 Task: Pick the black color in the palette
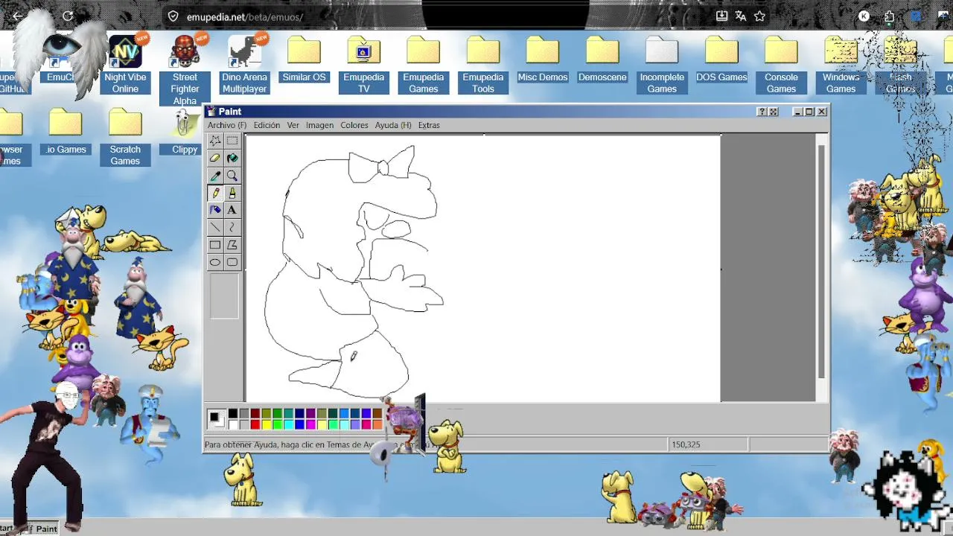pos(233,413)
